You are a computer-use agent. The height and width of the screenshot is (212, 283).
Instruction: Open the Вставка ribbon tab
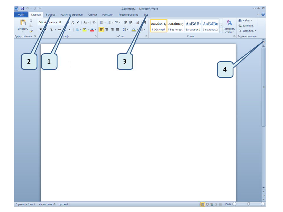coord(50,14)
